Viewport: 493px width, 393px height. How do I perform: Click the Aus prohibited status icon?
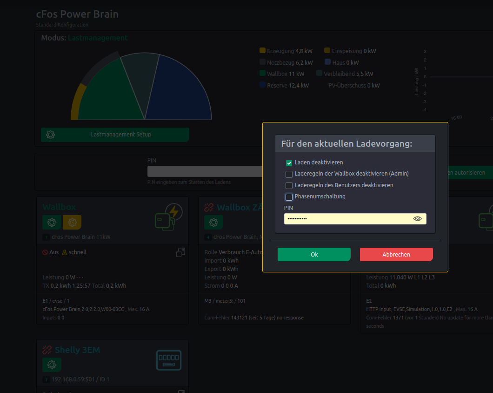point(45,252)
